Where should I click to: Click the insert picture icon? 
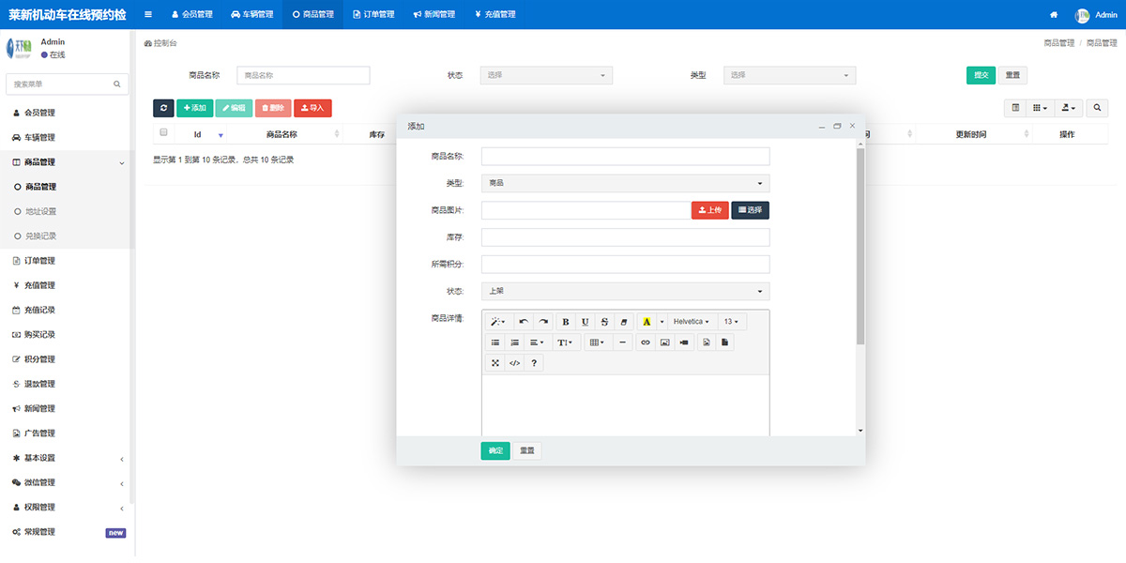[x=665, y=342]
